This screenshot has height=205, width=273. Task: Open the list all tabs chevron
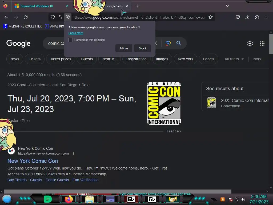point(228,6)
